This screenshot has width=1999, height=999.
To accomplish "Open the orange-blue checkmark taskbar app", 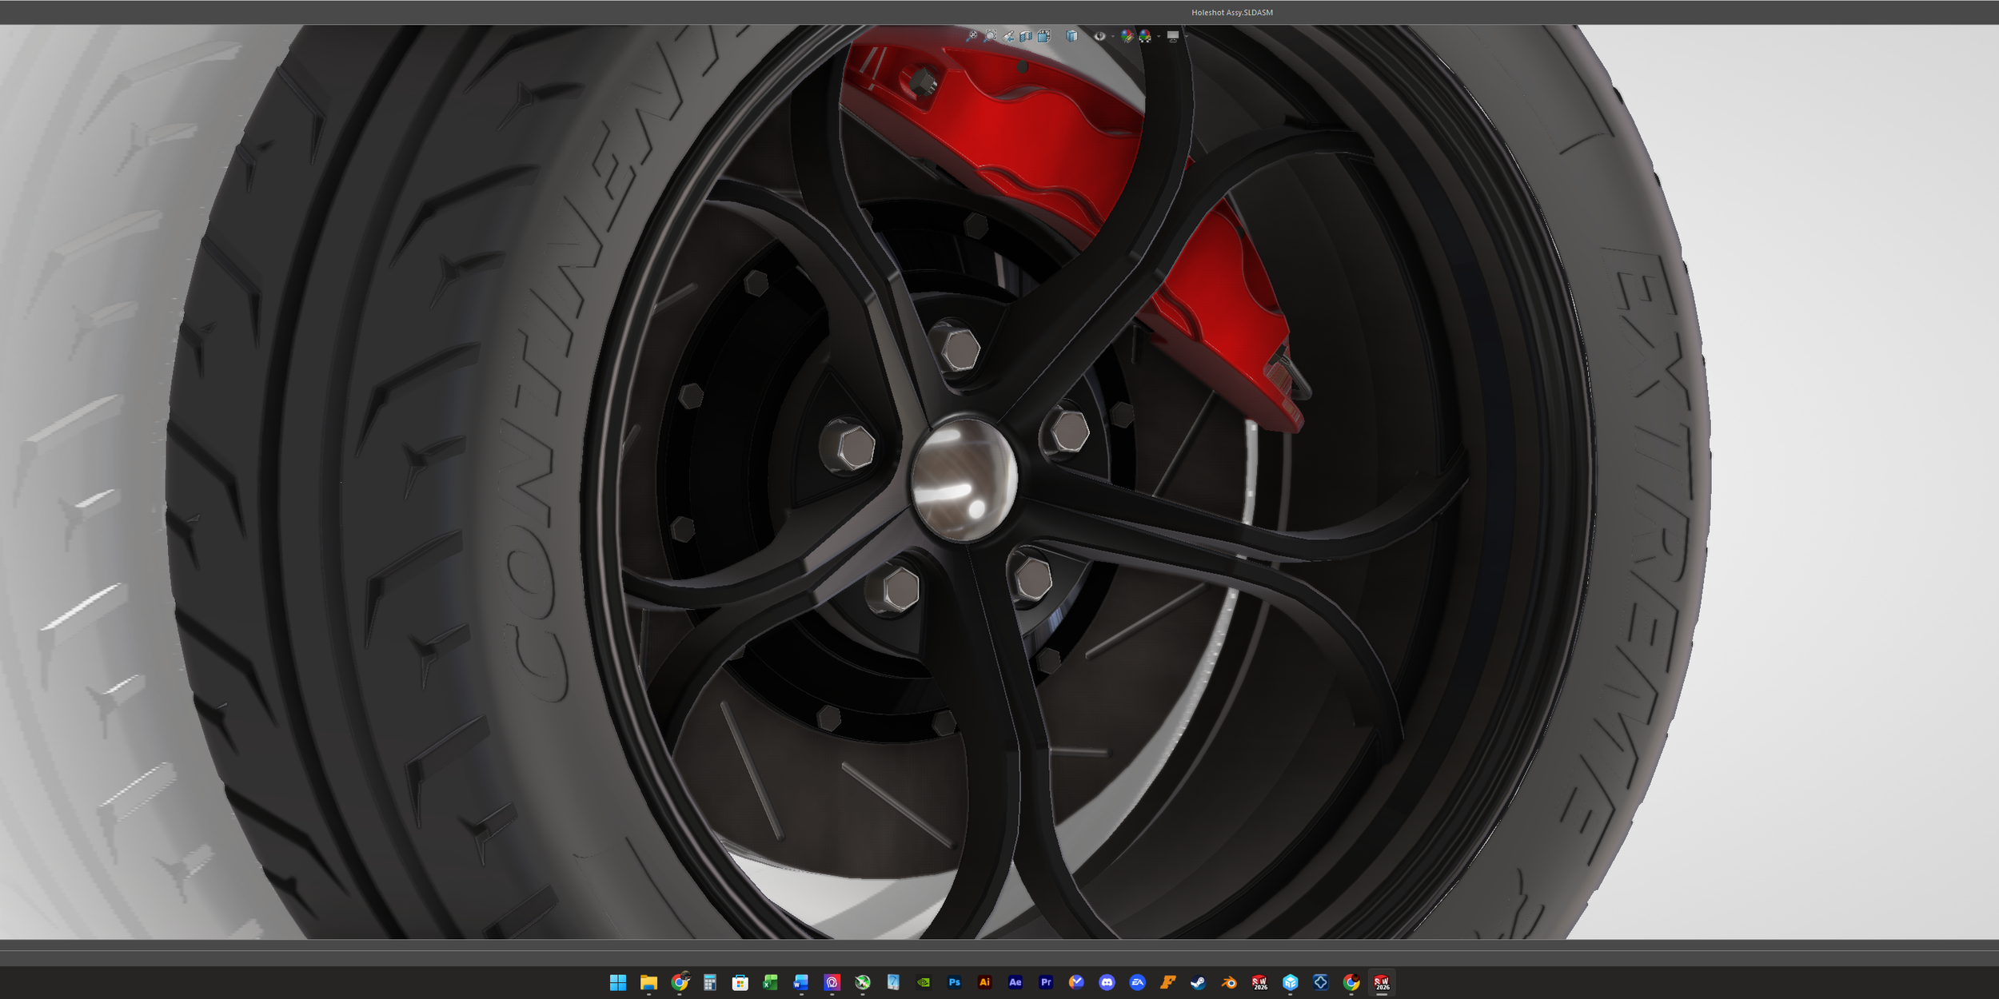I will (1076, 982).
